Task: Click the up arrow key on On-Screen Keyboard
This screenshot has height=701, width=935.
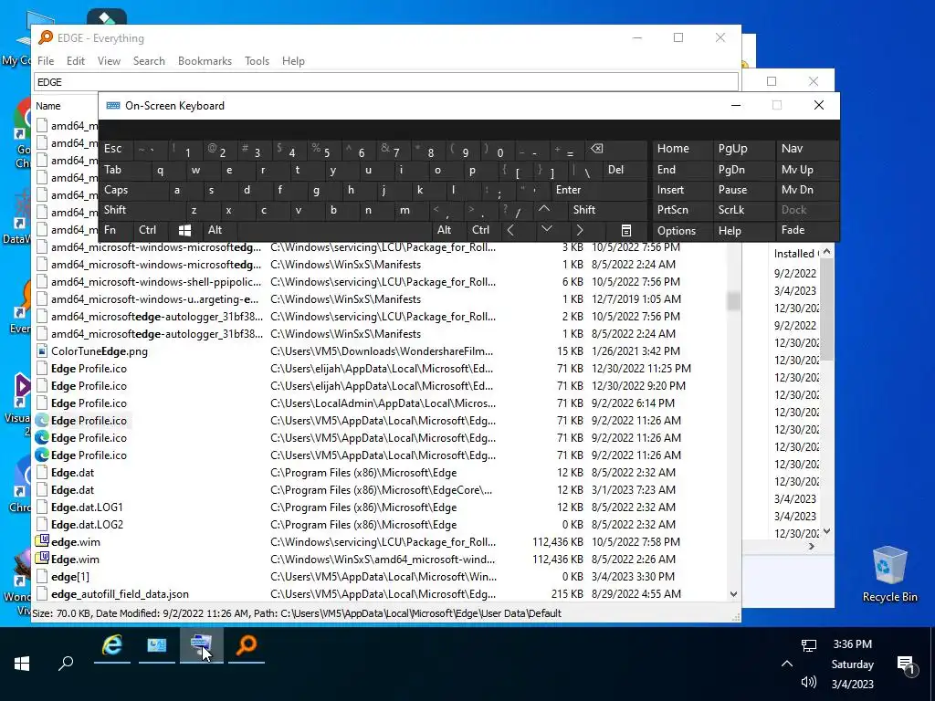Action: pyautogui.click(x=544, y=209)
